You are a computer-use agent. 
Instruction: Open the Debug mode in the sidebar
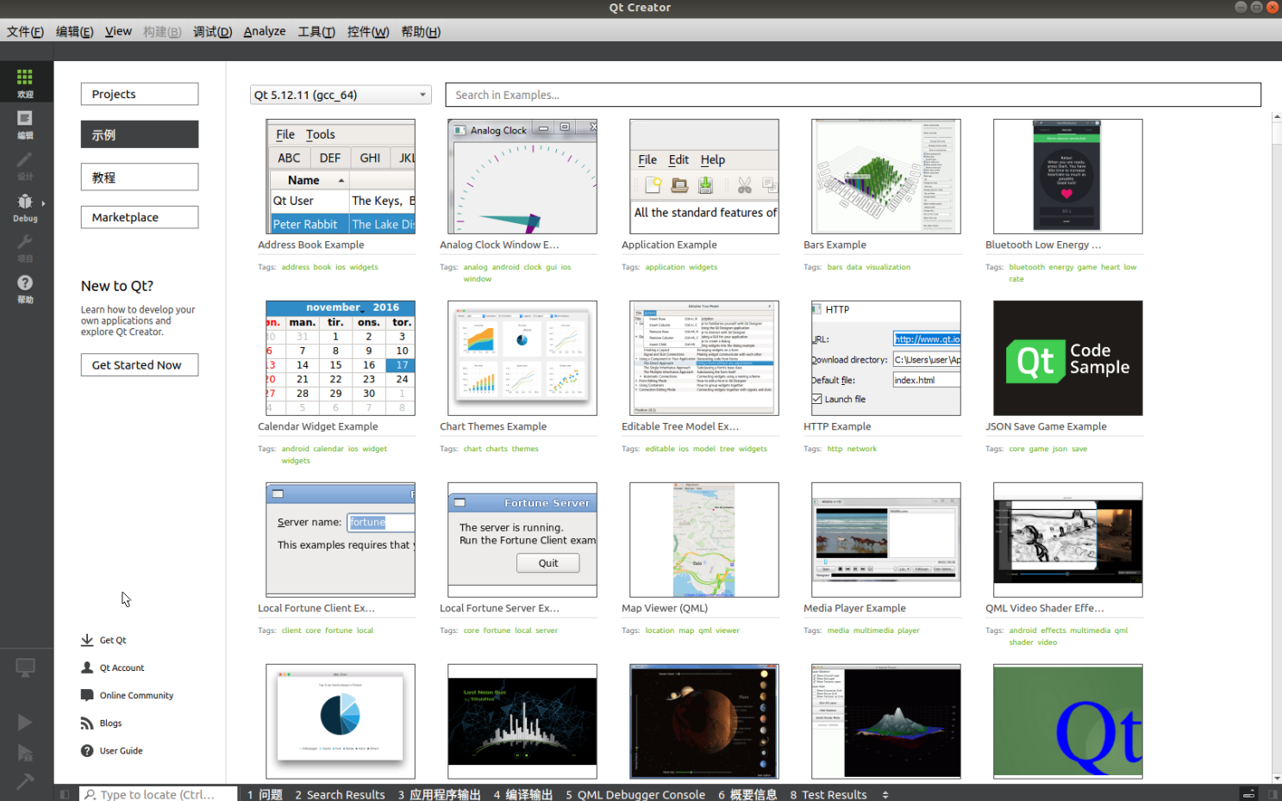point(25,207)
